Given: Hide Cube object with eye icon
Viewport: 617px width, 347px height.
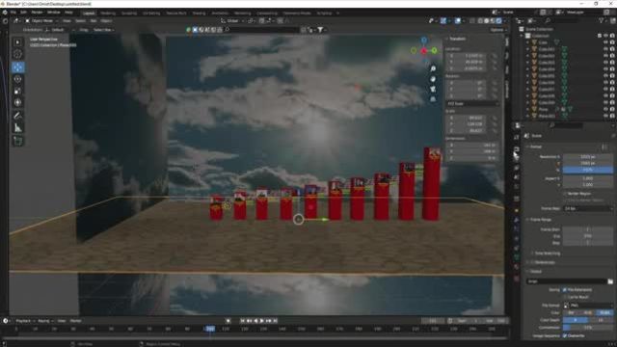Looking at the screenshot, I should 605,42.
